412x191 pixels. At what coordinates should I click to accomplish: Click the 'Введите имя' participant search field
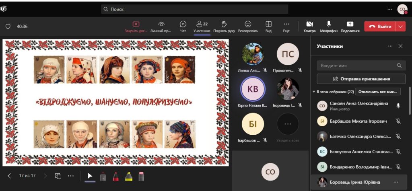(356, 66)
